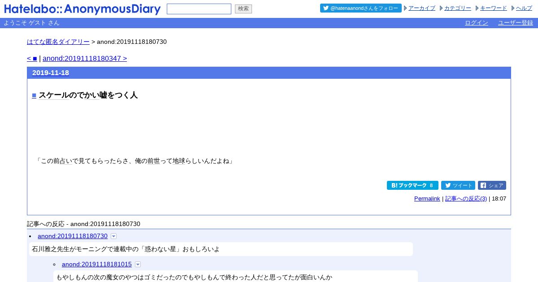Click reply text '石川雅之先生がモーニングで連載中の「惑わない星」おもしろいよ'

pyautogui.click(x=126, y=249)
